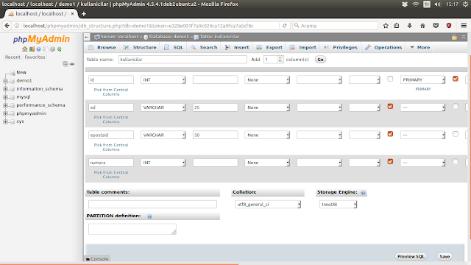Reload the page with refresh icon
Viewport: 471px width, 265px height.
284,26
